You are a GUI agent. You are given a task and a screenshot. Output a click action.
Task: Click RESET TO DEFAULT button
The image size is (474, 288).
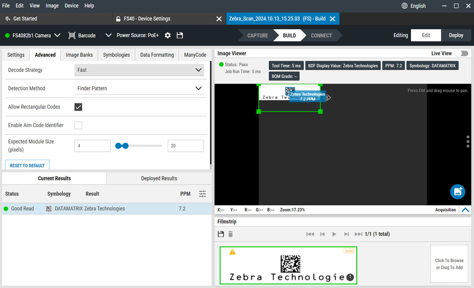click(27, 165)
